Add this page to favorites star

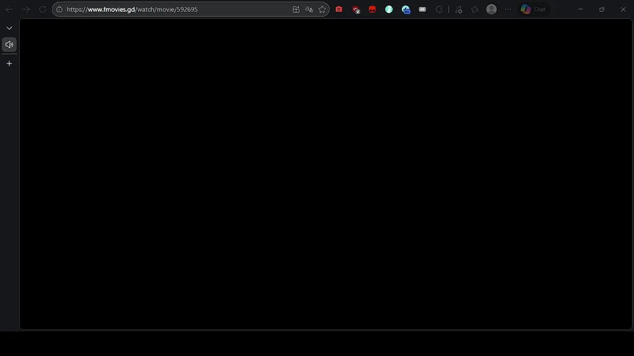tap(322, 9)
